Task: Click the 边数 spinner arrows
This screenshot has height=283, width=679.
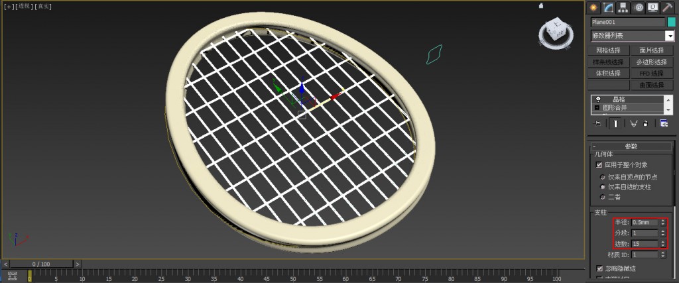Action: 663,244
